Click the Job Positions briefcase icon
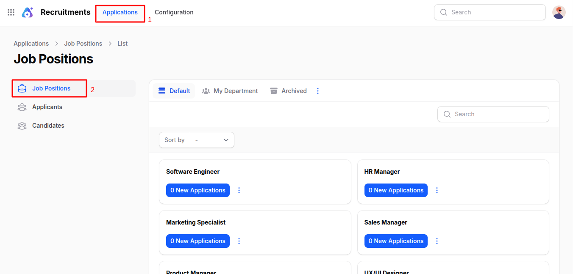Image resolution: width=573 pixels, height=274 pixels. 22,88
